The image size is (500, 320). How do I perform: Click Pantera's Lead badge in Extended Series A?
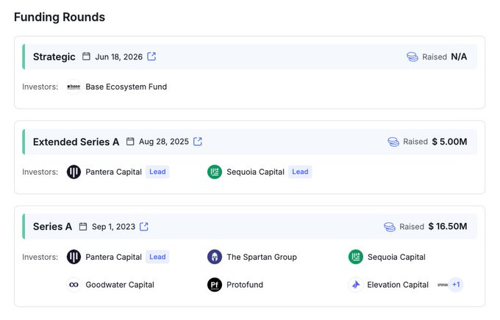click(157, 172)
